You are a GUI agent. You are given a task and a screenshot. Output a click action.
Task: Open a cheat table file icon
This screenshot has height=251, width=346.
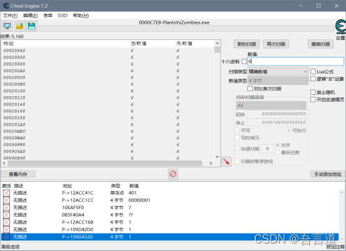click(20, 26)
